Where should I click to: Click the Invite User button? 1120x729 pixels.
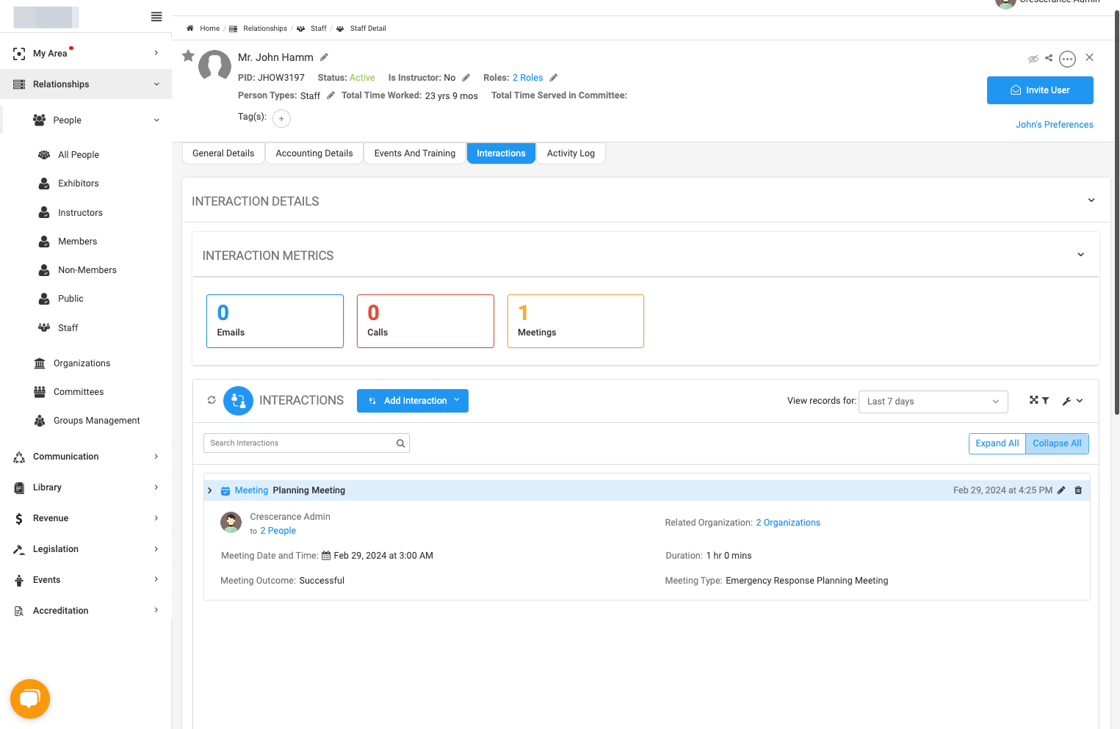[x=1040, y=90]
